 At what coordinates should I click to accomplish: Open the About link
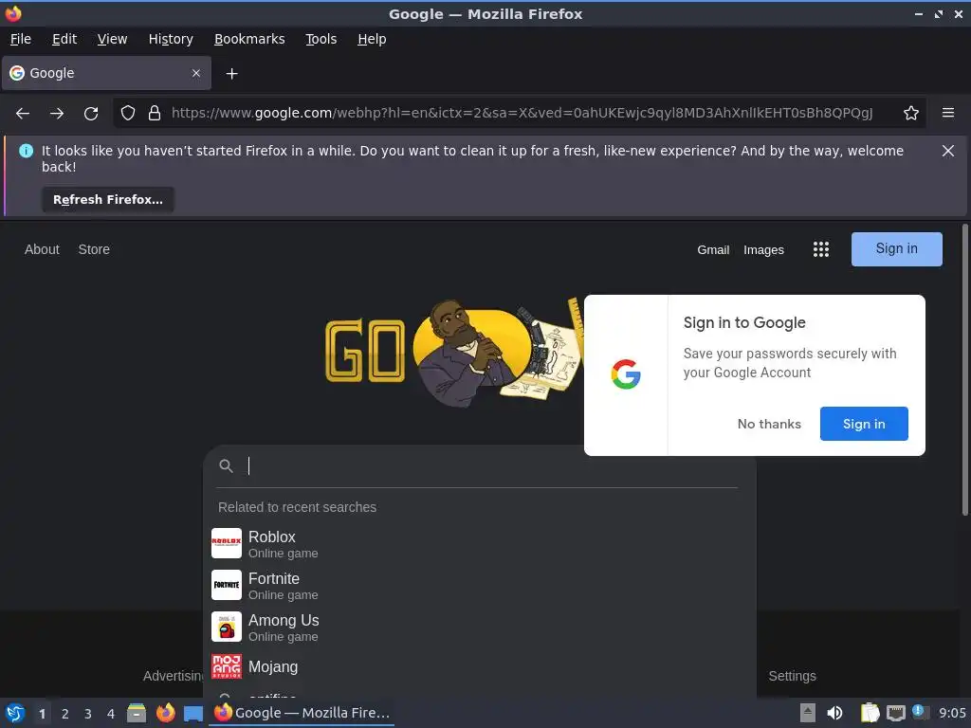[x=42, y=249]
